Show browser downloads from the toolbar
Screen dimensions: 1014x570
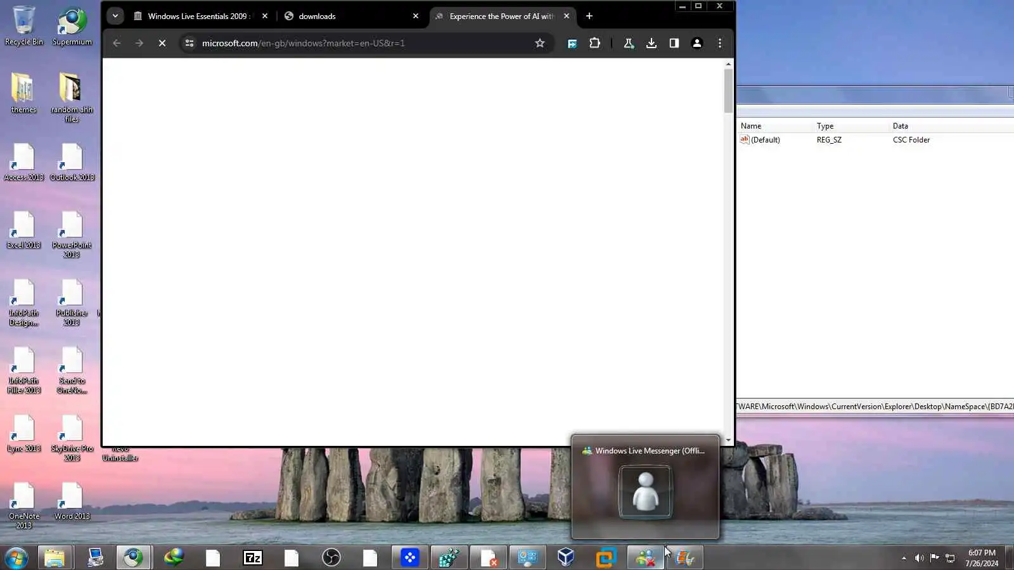pyautogui.click(x=651, y=43)
